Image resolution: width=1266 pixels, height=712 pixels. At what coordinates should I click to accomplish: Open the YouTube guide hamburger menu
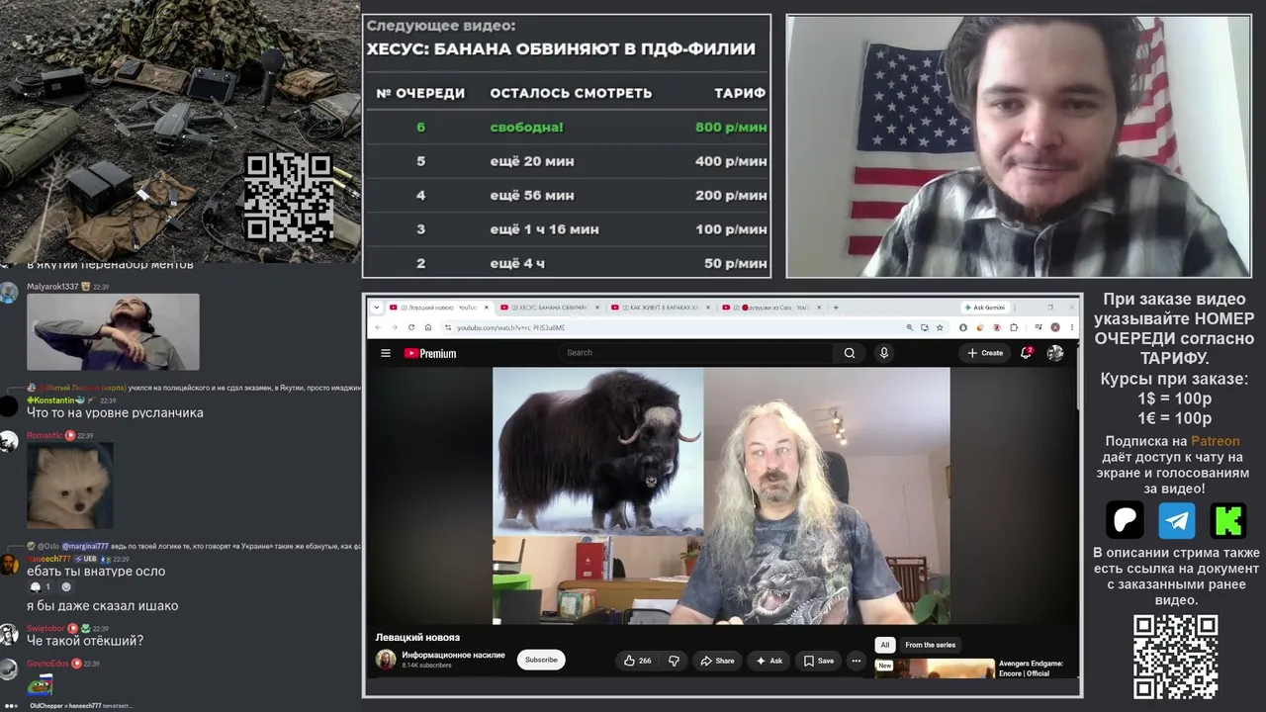coord(386,353)
